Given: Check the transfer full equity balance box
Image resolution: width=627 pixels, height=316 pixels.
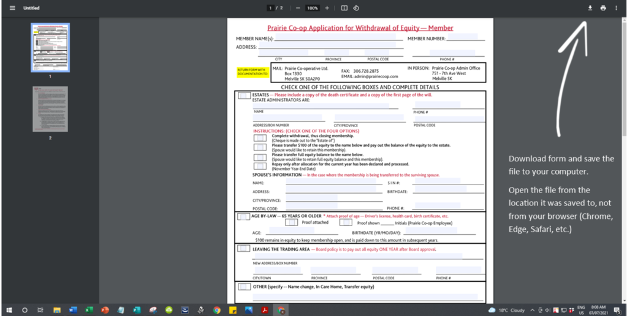Looking at the screenshot, I should (x=260, y=157).
